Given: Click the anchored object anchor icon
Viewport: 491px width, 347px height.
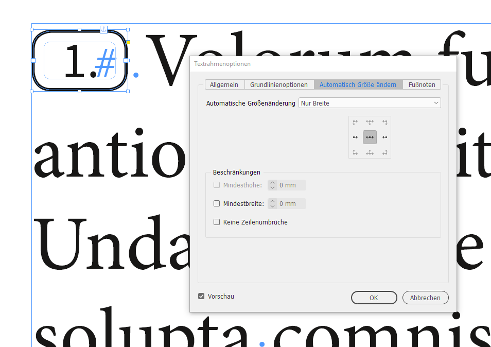Looking at the screenshot, I should tap(103, 29).
